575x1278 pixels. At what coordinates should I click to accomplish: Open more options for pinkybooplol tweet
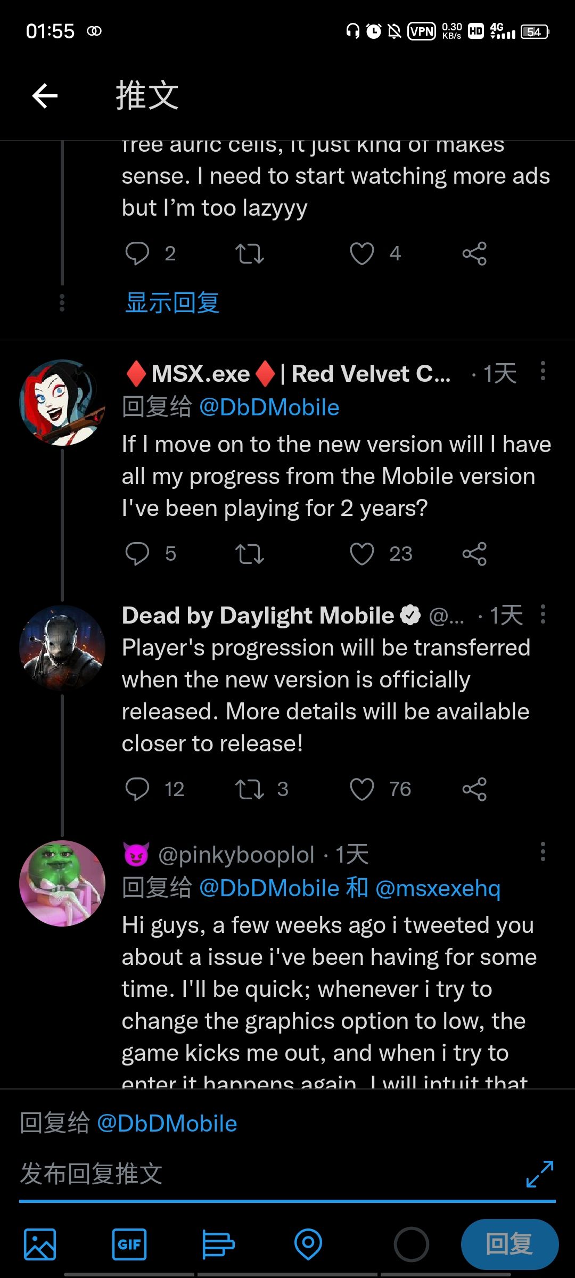543,851
